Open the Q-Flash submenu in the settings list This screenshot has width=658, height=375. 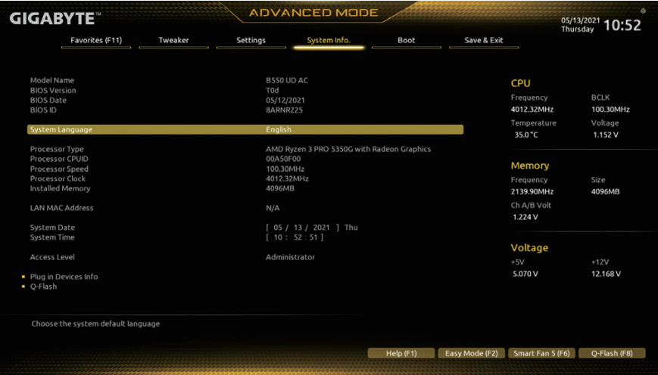[43, 287]
